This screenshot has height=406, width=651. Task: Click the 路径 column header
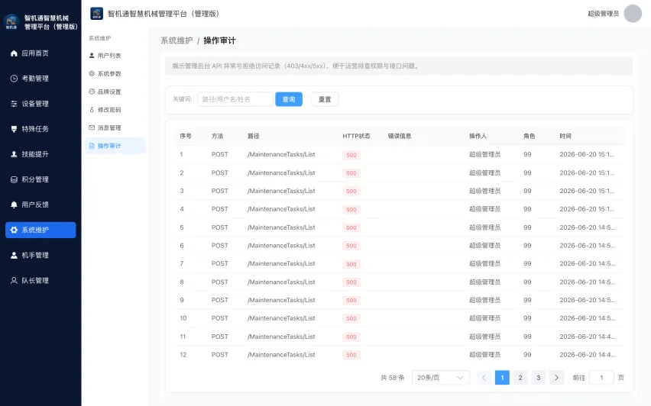point(253,136)
